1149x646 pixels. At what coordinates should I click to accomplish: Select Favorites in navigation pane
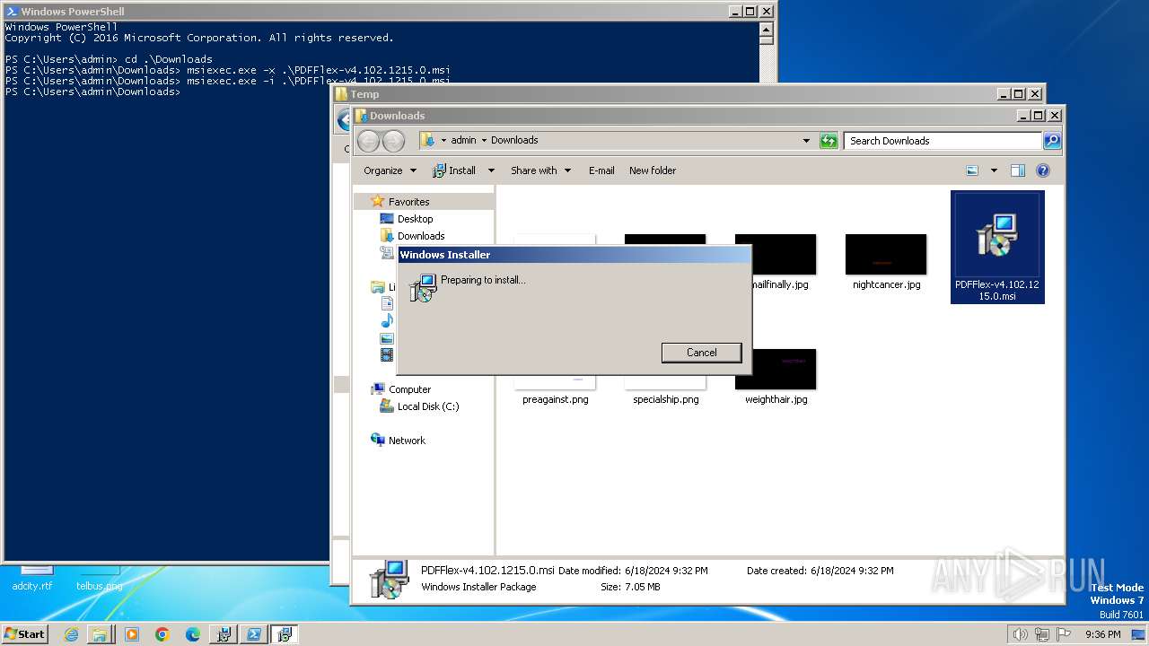[408, 202]
